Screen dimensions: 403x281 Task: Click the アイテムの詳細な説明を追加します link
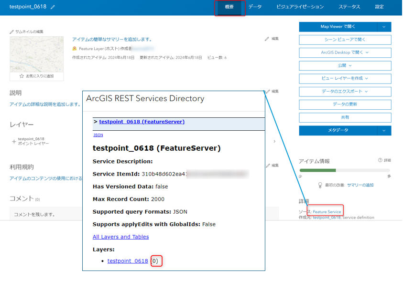point(45,104)
